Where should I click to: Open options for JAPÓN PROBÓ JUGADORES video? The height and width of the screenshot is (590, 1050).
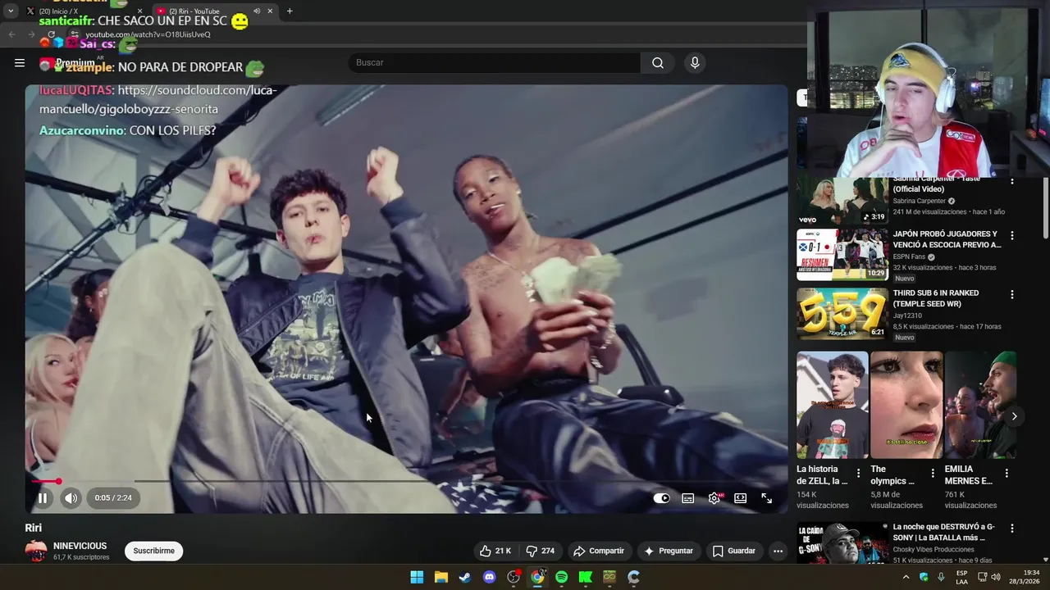(x=1011, y=235)
